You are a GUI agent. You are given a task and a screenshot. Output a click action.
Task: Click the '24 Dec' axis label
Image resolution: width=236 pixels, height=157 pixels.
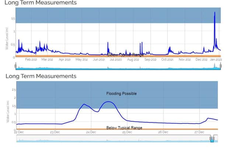tap(91, 132)
